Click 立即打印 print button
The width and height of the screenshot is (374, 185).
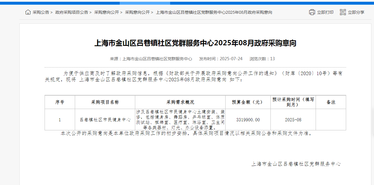(325, 12)
